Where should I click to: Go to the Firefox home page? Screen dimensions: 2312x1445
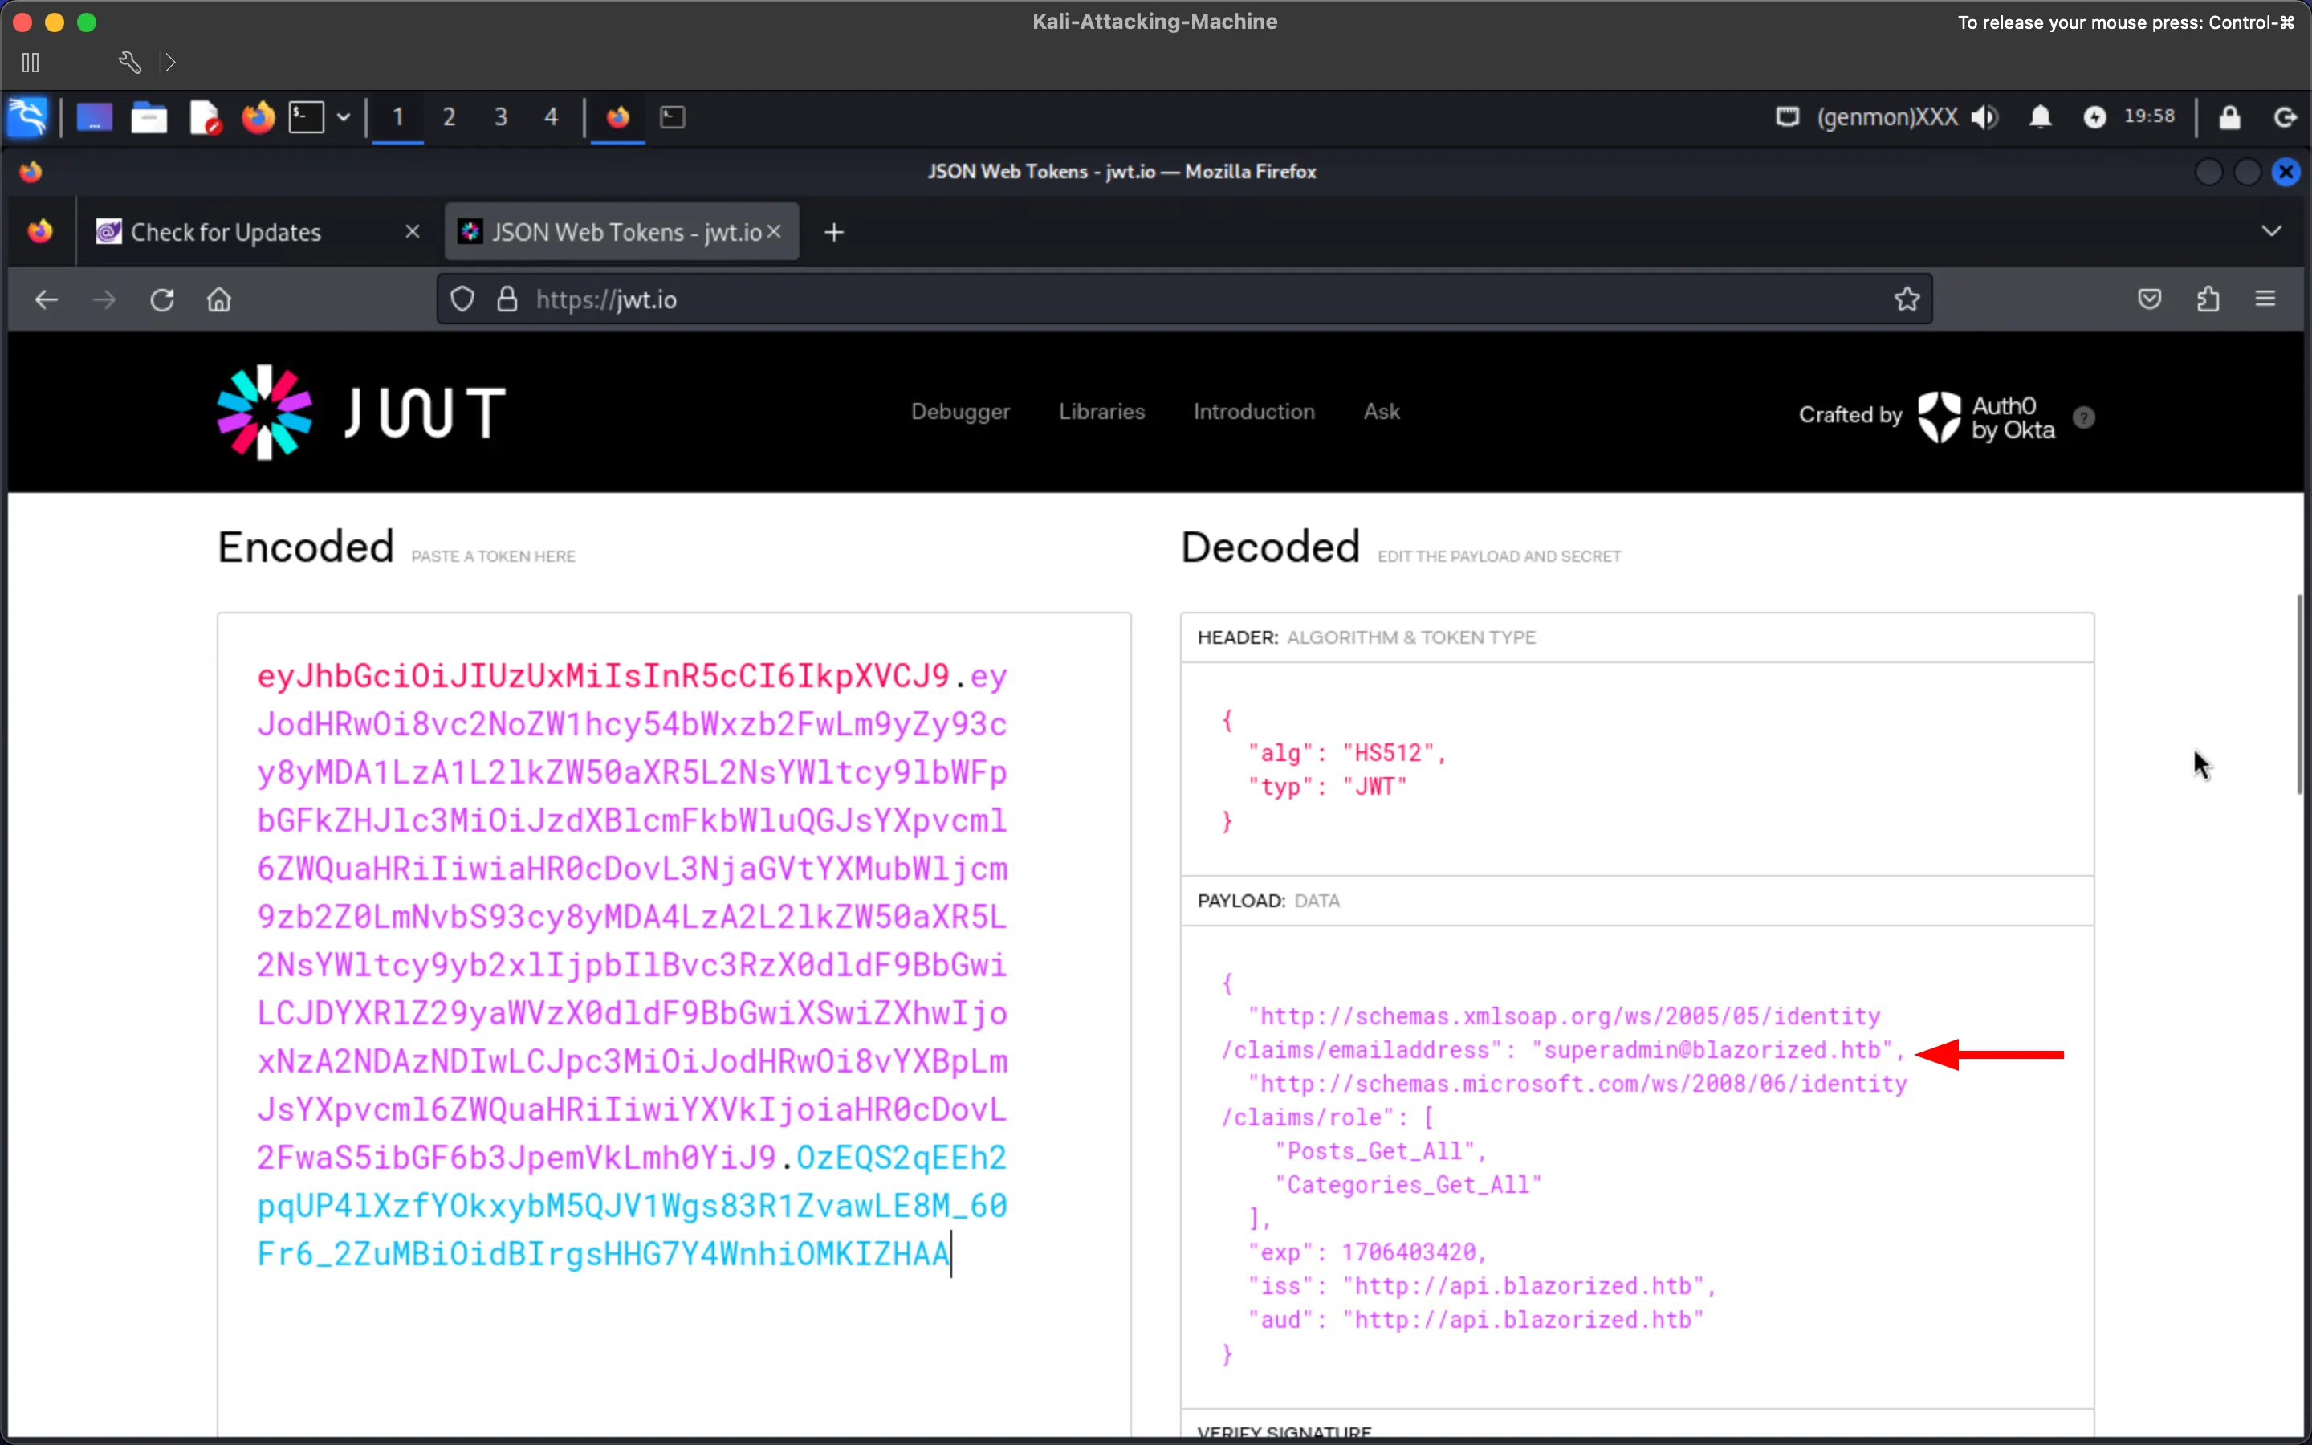point(219,300)
